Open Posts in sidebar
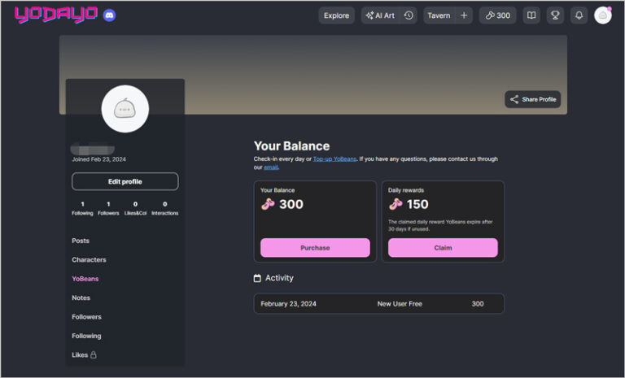This screenshot has height=378, width=625. point(81,241)
